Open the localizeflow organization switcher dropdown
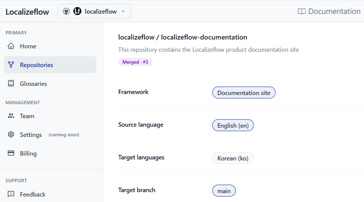 tap(94, 11)
